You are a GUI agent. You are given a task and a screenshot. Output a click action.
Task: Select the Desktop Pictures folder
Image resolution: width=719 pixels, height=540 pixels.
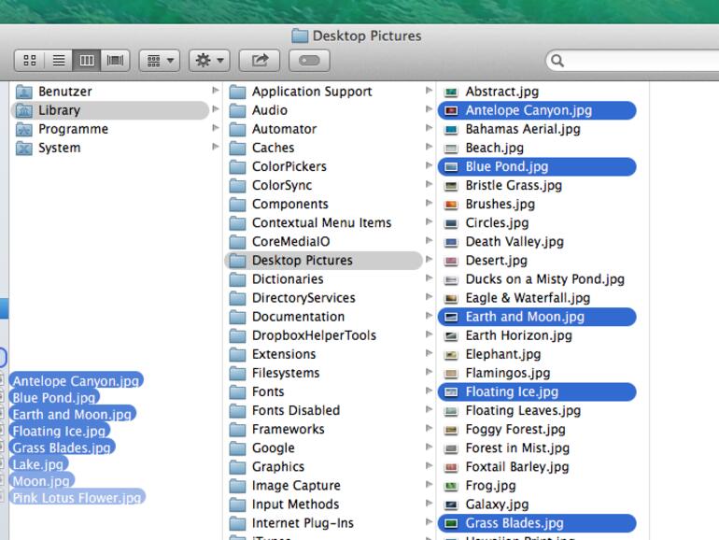point(323,261)
